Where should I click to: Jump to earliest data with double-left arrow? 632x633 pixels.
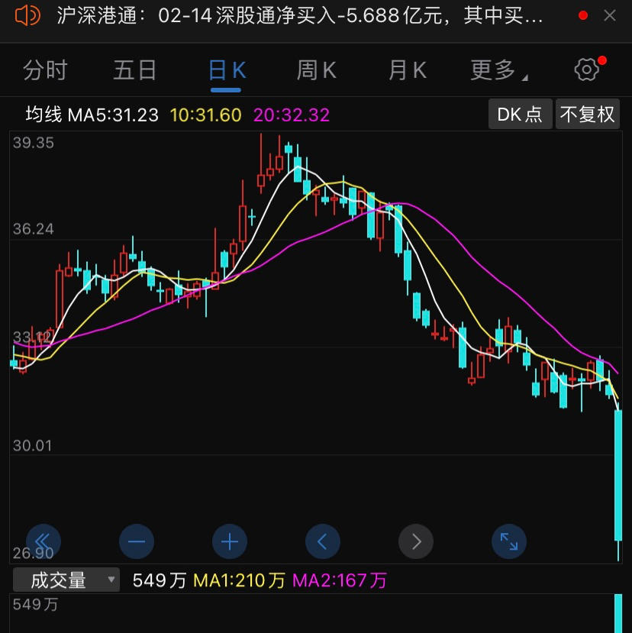[x=44, y=542]
